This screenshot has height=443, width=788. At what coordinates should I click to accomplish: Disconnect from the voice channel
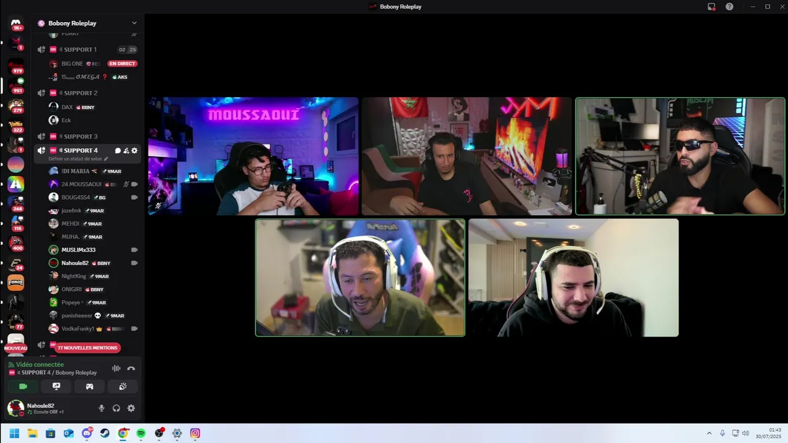(x=131, y=369)
